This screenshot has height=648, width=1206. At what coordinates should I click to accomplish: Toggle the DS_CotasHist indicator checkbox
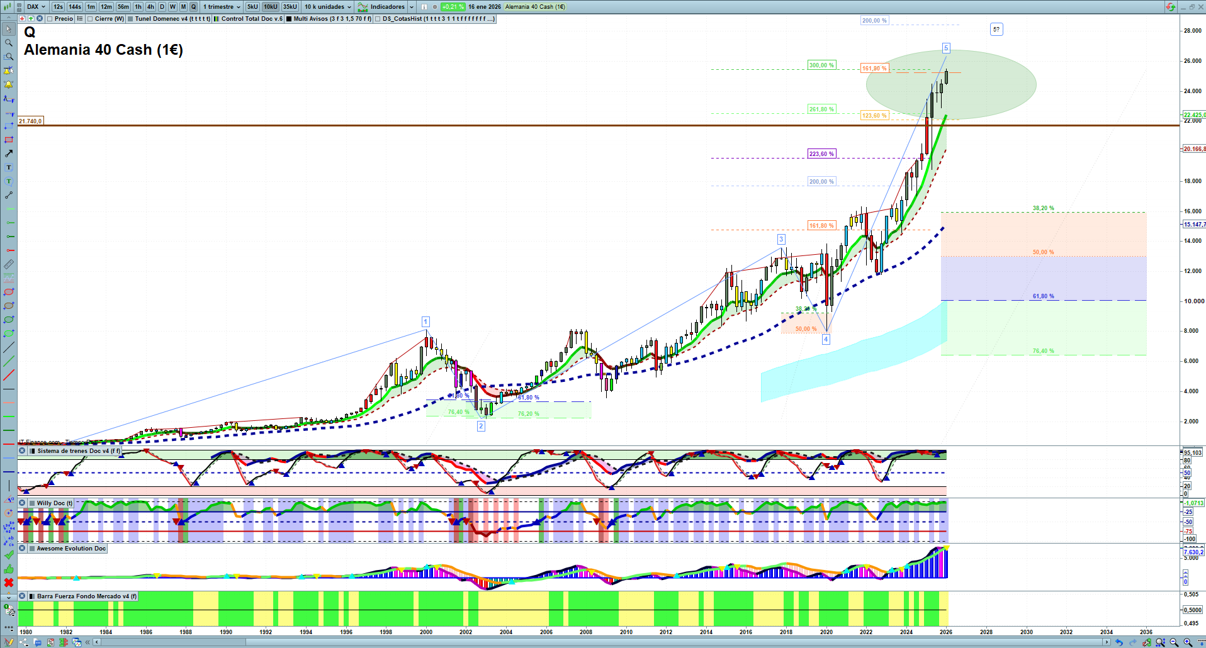(x=378, y=19)
